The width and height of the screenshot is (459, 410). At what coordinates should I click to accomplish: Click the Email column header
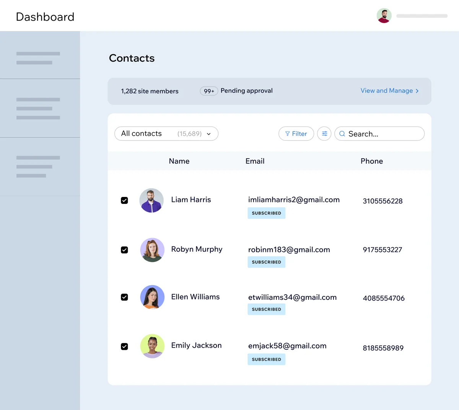(x=255, y=161)
